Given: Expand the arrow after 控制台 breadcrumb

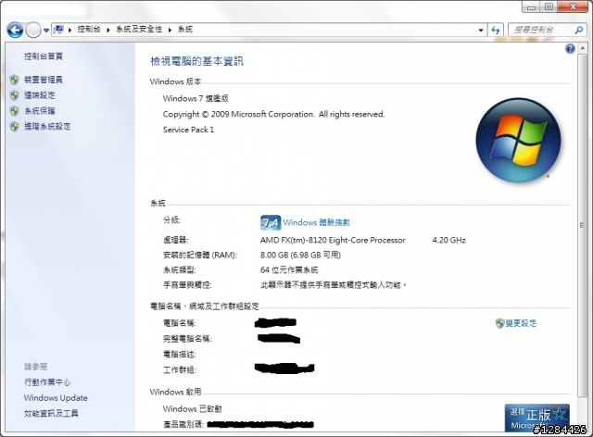Looking at the screenshot, I should click(108, 30).
